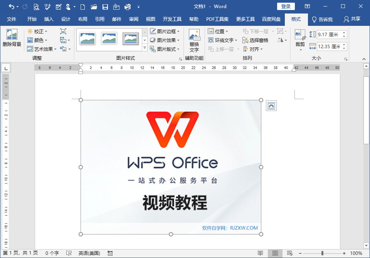Click 替换文字 alt text button
Viewport: 370px width, 258px height.
[x=194, y=40]
